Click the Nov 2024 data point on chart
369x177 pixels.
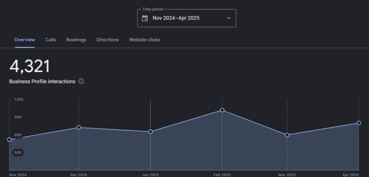click(x=9, y=140)
